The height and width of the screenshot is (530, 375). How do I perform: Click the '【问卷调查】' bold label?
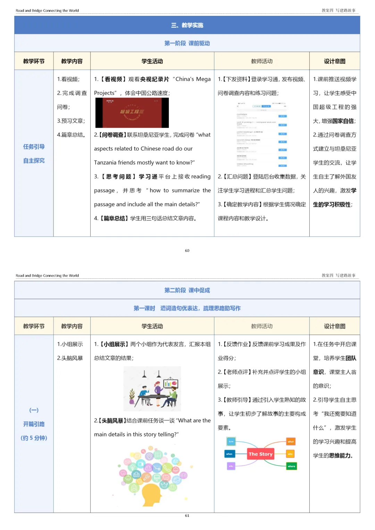(112, 135)
